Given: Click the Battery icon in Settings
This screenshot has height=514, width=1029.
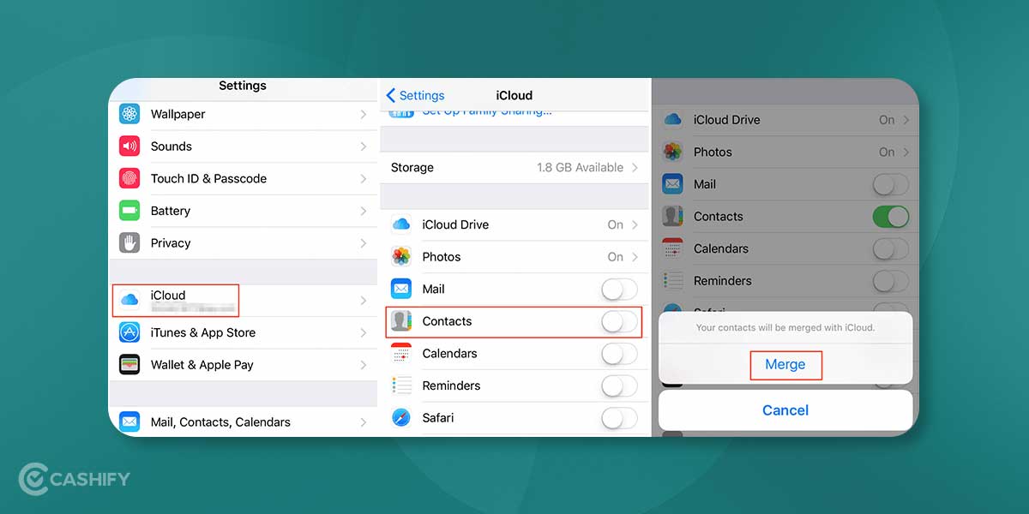Looking at the screenshot, I should point(129,211).
